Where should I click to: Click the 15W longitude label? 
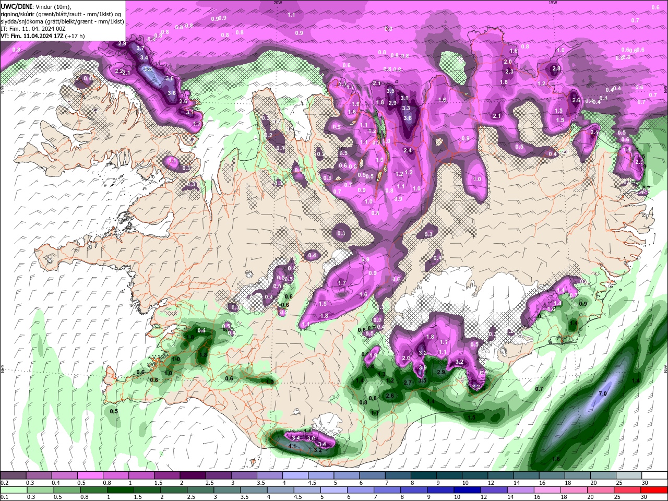[553, 3]
